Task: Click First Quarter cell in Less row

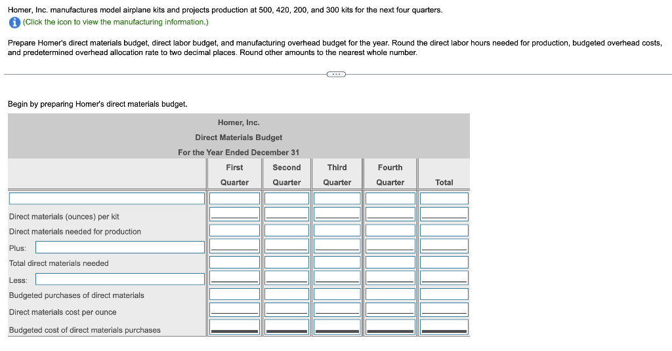Action: click(x=234, y=278)
